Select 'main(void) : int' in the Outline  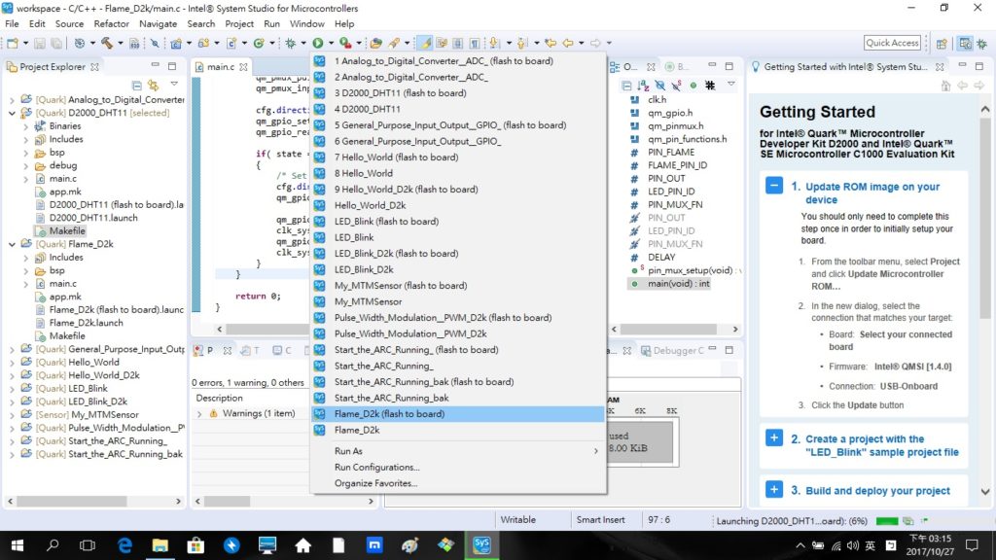tap(678, 284)
